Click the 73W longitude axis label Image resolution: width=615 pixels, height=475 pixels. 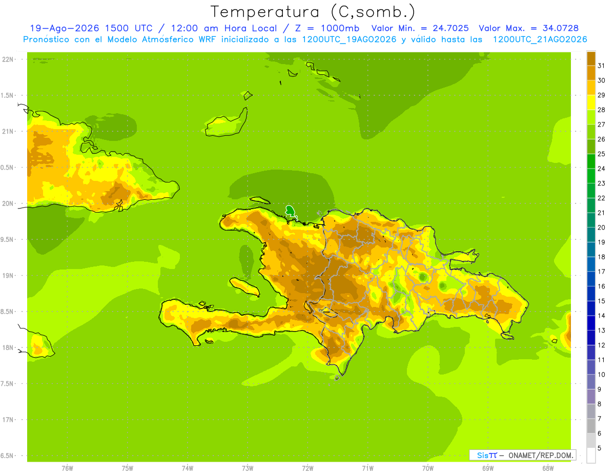248,469
